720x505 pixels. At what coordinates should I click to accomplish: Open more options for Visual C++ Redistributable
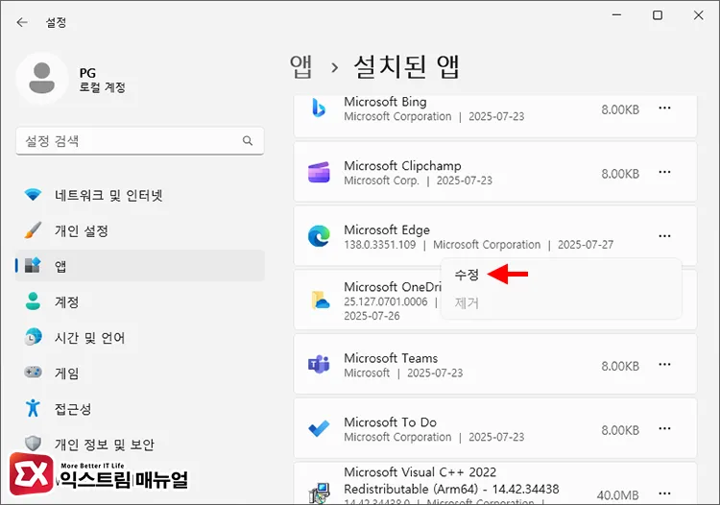click(664, 493)
